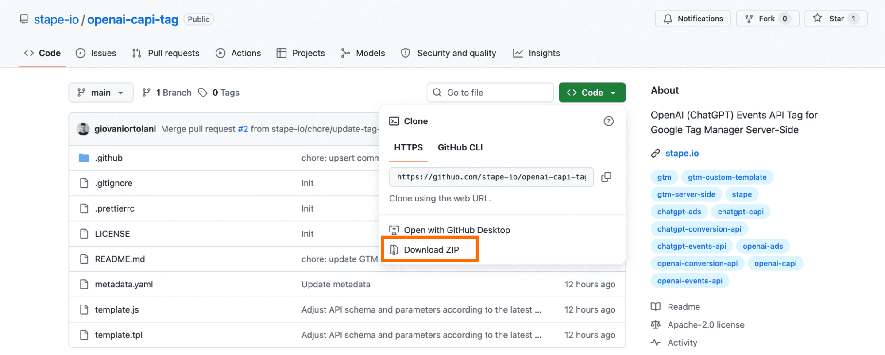Choose Open with GitHub Desktop
Viewport: 885px width, 355px height.
click(x=449, y=230)
